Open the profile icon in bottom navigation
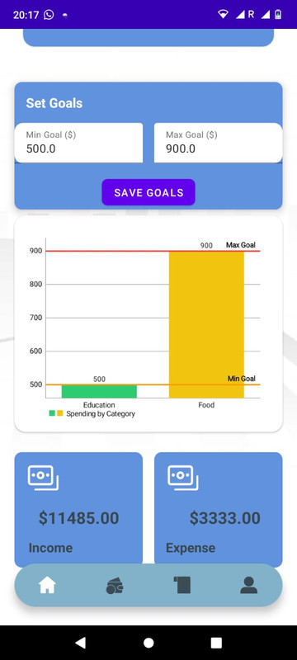This screenshot has height=660, width=297. 248,585
